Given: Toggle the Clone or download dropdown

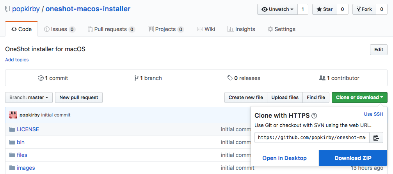Looking at the screenshot, I should click(359, 97).
